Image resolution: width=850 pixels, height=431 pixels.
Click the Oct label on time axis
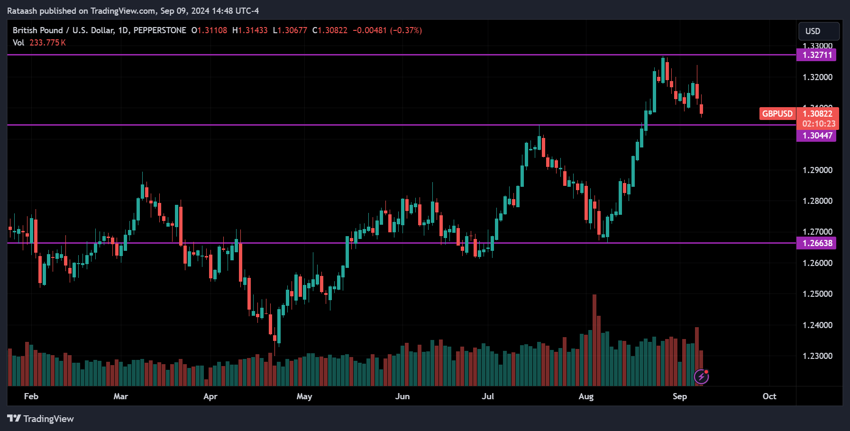point(769,396)
